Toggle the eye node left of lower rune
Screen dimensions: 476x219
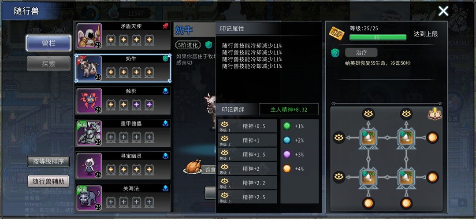(339, 177)
